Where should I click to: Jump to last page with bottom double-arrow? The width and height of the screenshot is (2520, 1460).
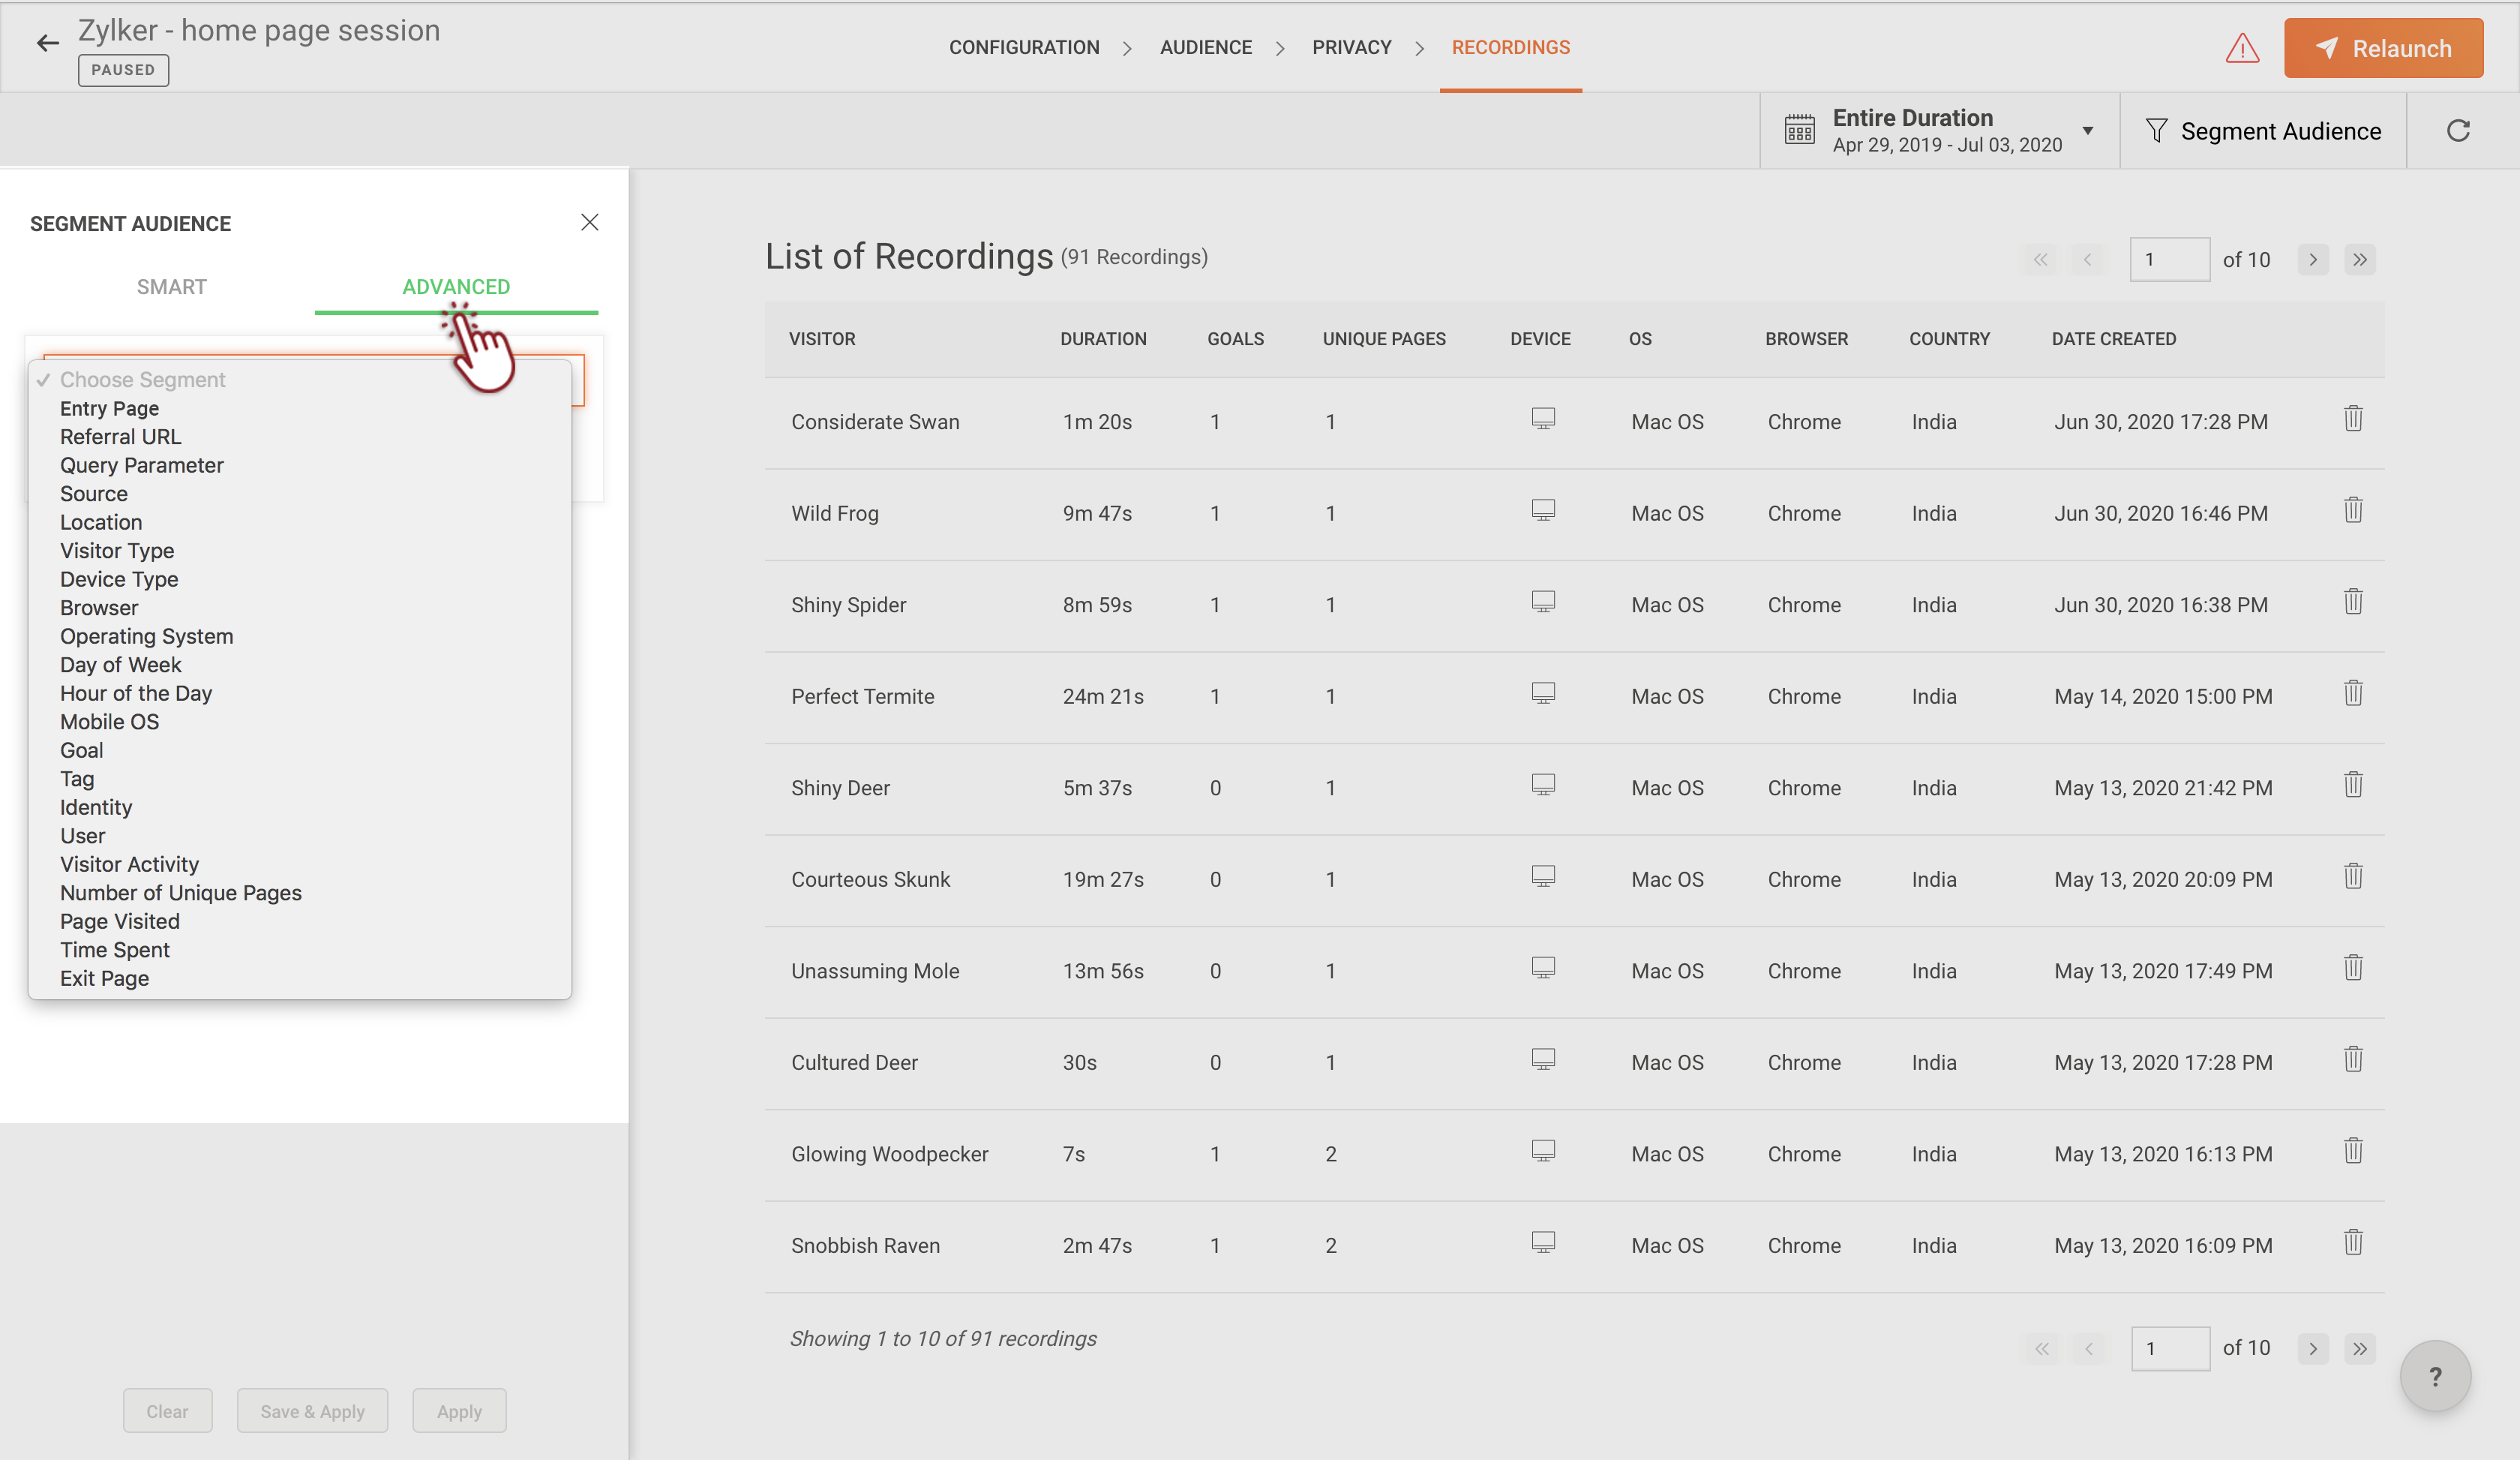2360,1349
